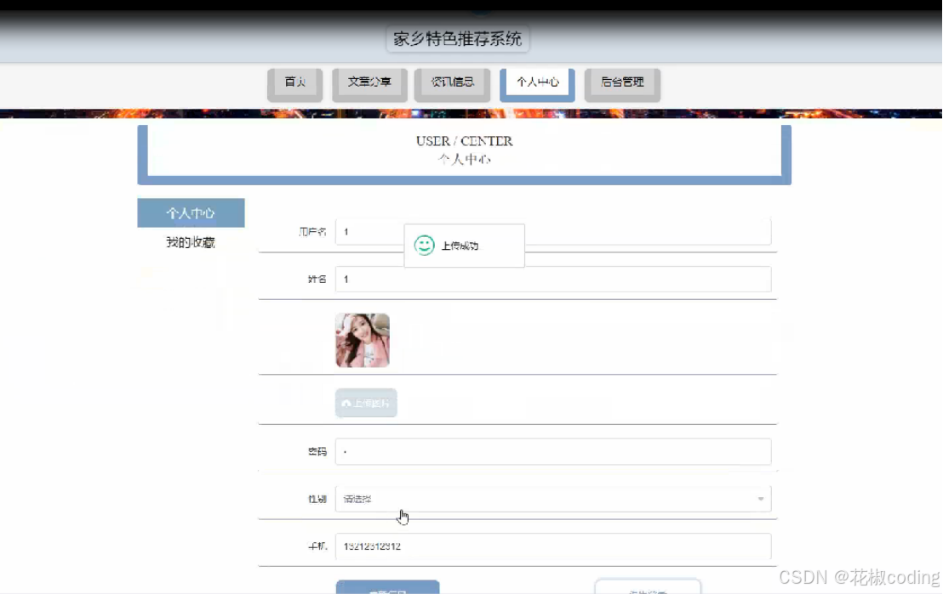Select the 个人中心 navigation tab
The width and height of the screenshot is (943, 594).
click(537, 83)
